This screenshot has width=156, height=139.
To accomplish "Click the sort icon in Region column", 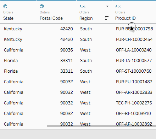I will [x=106, y=18].
